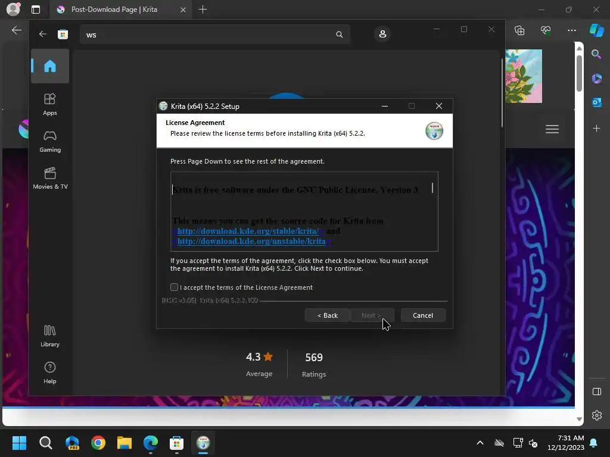Open Windows taskbar Search
610x457 pixels.
coord(45,443)
